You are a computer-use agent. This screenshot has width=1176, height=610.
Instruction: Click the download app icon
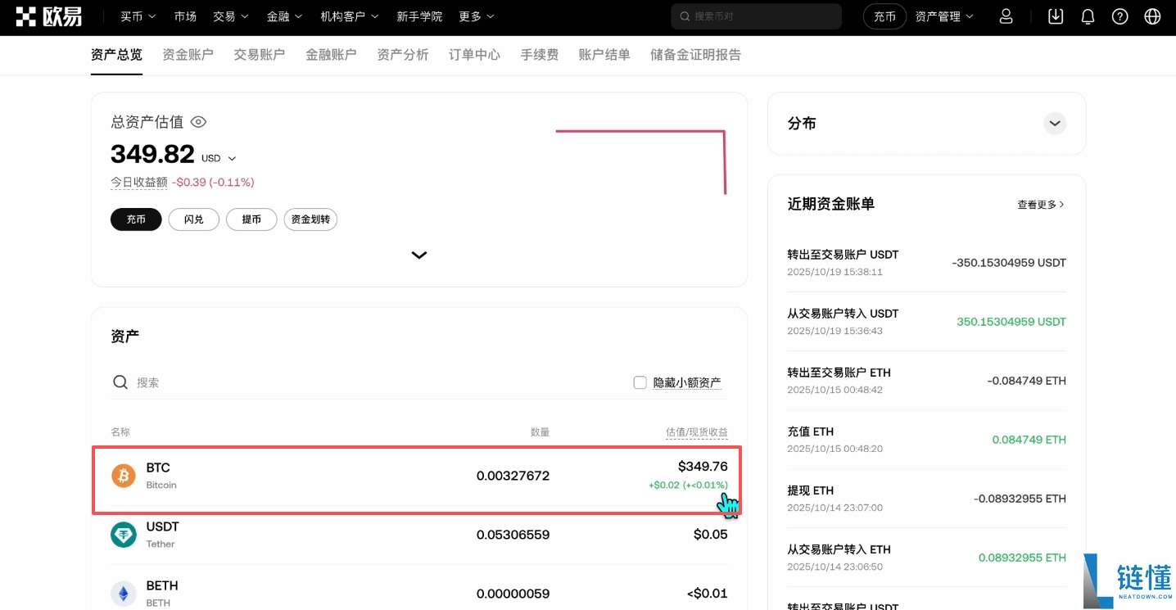(x=1056, y=16)
